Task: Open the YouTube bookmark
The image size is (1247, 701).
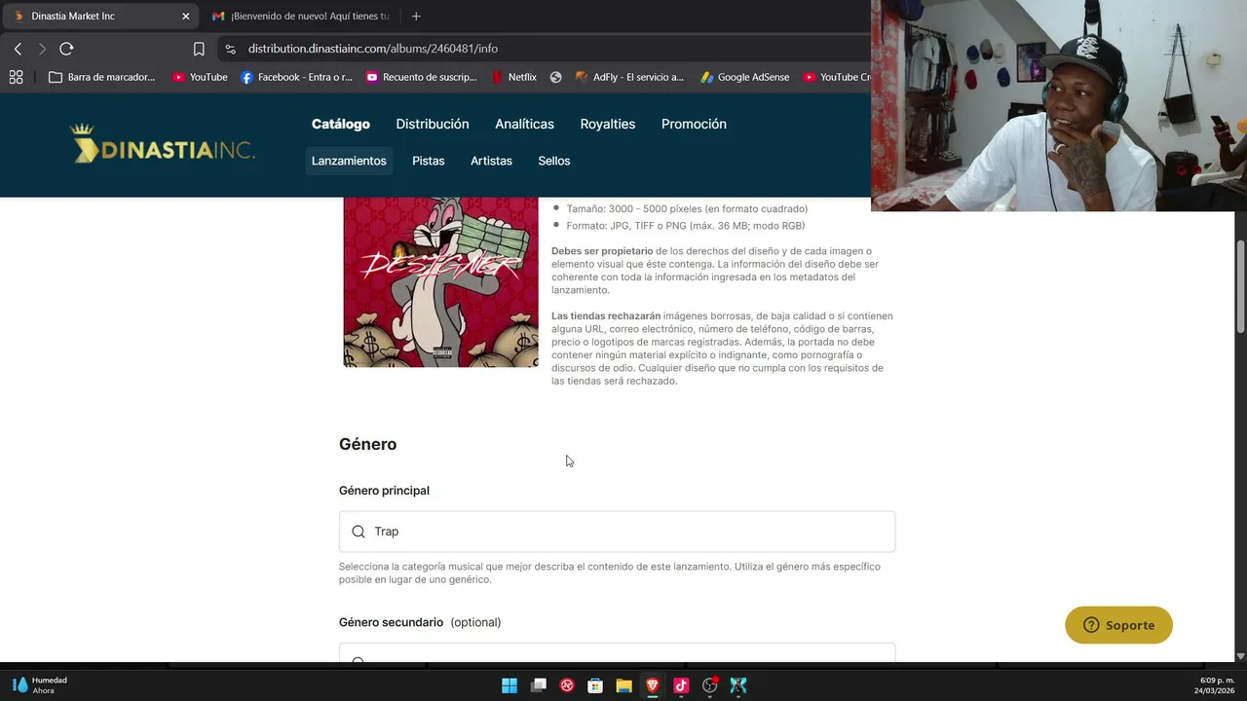Action: click(x=200, y=77)
